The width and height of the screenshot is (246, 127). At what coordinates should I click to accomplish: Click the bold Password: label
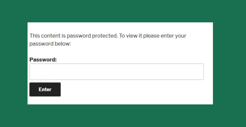43,60
